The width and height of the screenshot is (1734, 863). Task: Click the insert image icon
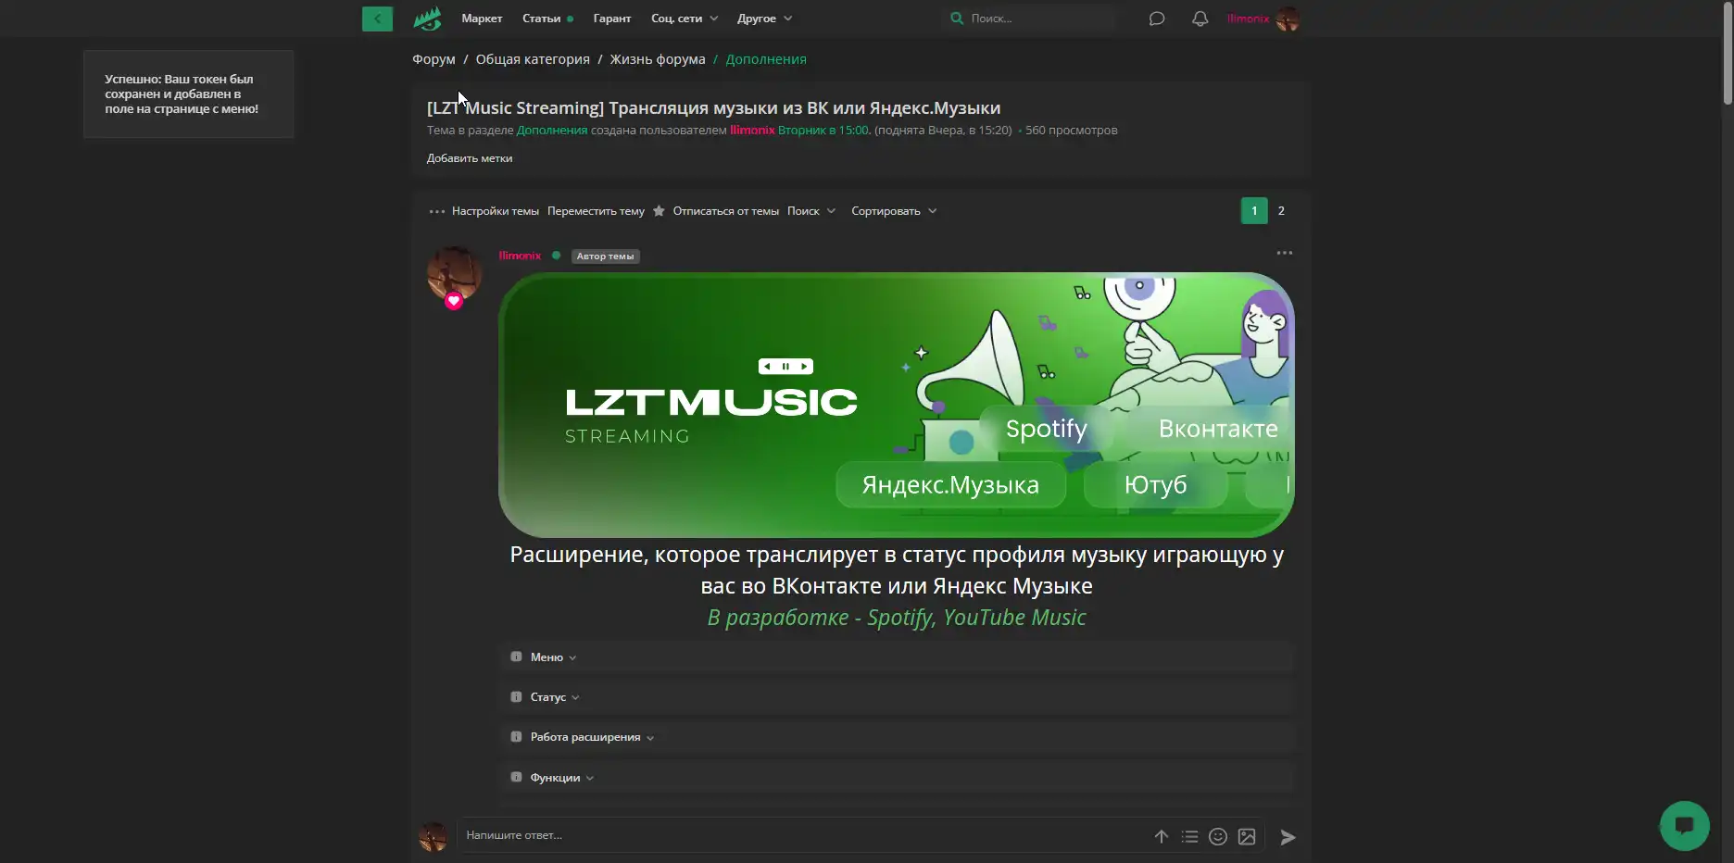tap(1247, 837)
